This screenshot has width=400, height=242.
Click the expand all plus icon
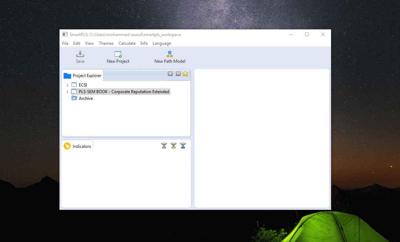[x=170, y=74]
